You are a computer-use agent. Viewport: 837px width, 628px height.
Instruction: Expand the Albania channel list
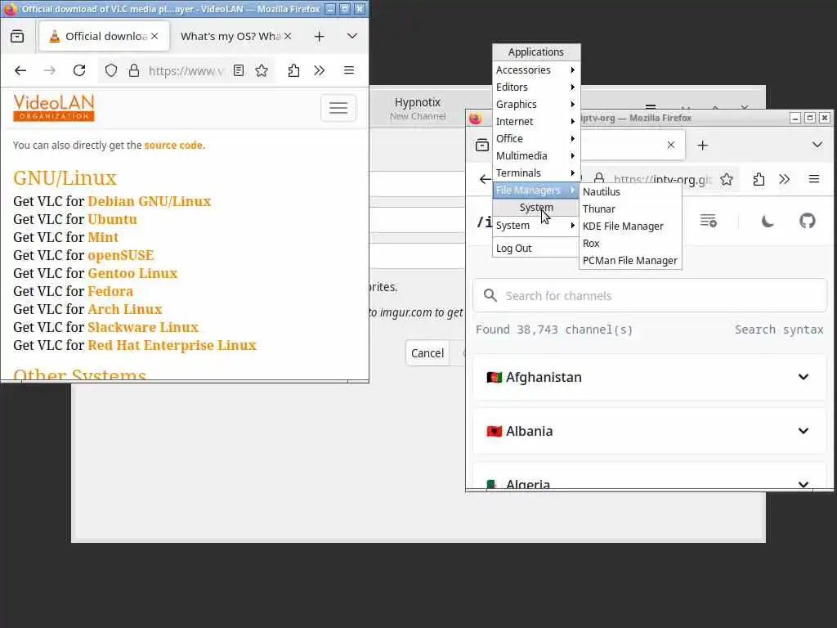650,431
